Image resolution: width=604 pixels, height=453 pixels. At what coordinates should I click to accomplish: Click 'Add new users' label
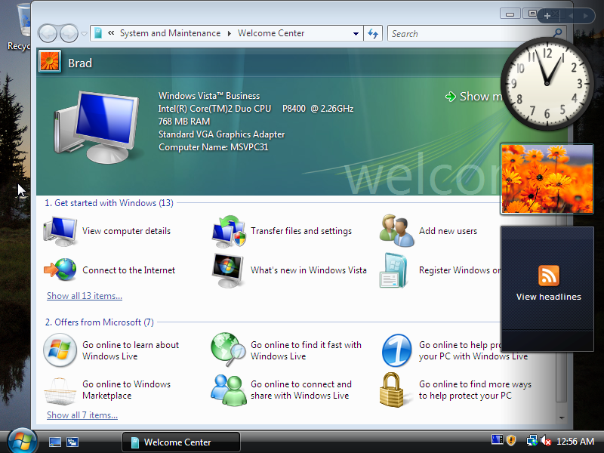click(x=448, y=231)
